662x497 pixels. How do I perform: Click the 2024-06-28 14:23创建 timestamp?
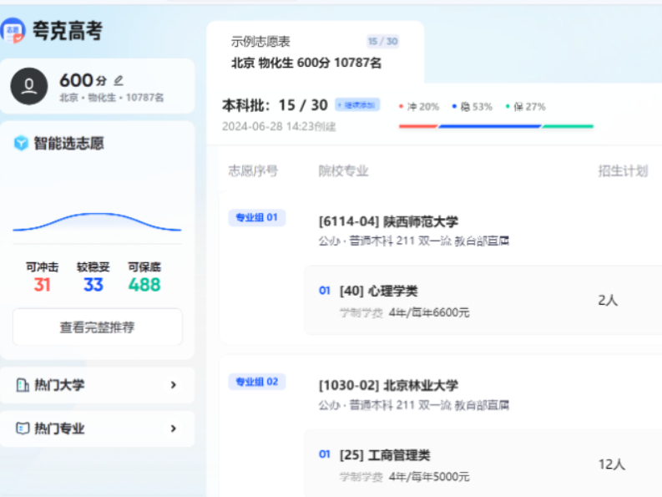tap(279, 126)
